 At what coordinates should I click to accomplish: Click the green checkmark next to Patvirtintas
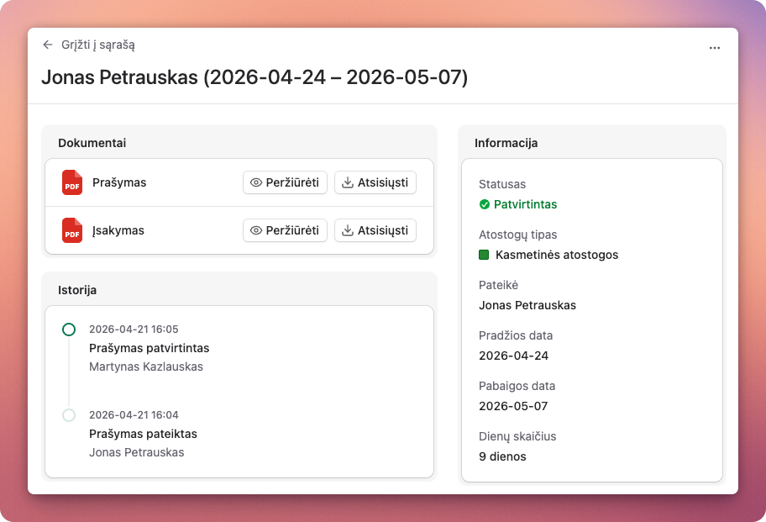click(x=485, y=204)
